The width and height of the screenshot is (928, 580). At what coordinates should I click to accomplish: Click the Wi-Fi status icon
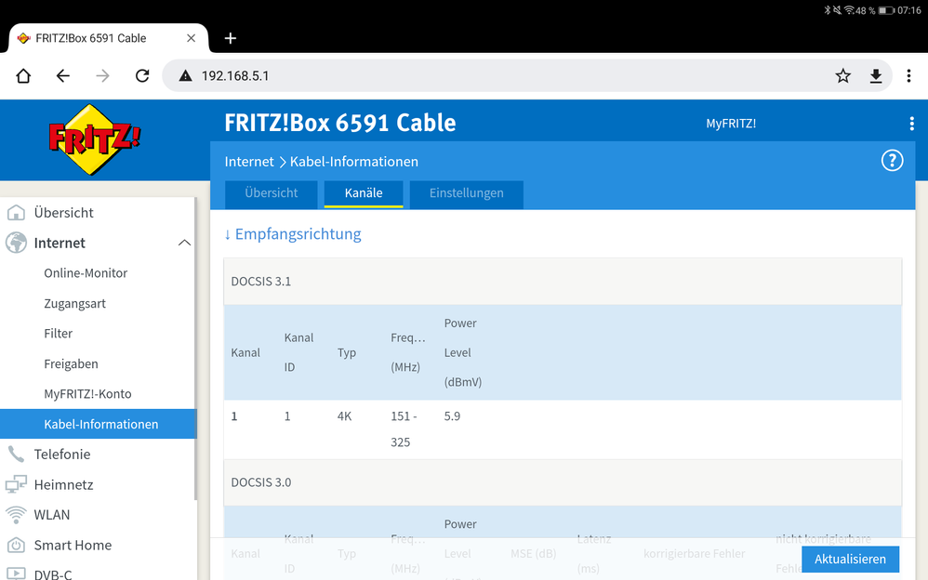tap(849, 10)
